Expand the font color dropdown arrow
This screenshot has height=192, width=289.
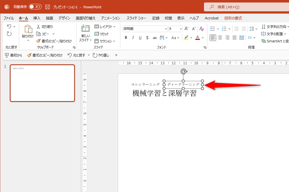203,38
